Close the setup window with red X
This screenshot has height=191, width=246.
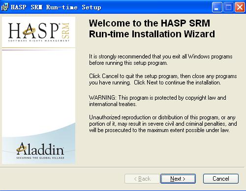[x=240, y=7]
